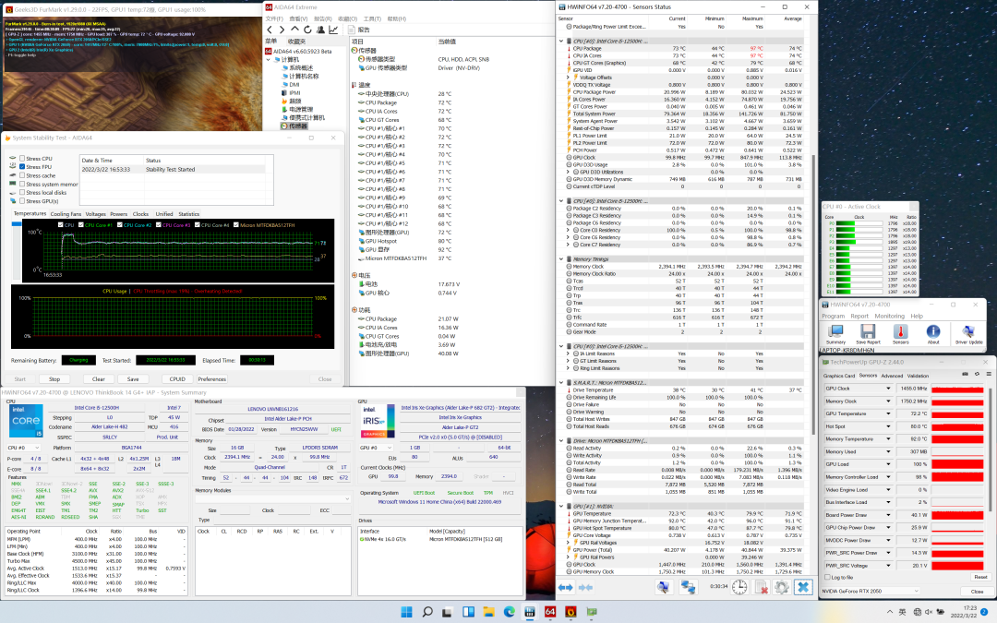The height and width of the screenshot is (623, 997).
Task: Click the GPU Load red sensor graph bar
Action: tap(957, 464)
